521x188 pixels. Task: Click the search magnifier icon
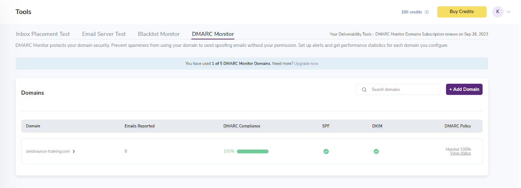tap(364, 89)
